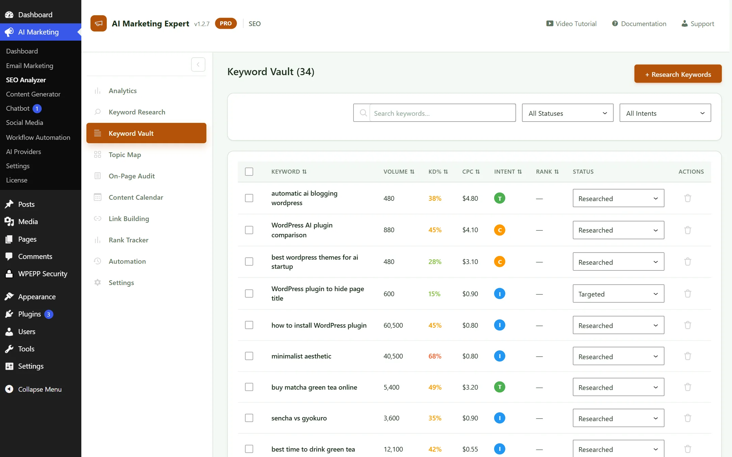Screen dimensions: 732x457
Task: Click the '68%' KD value
Action: [435, 356]
